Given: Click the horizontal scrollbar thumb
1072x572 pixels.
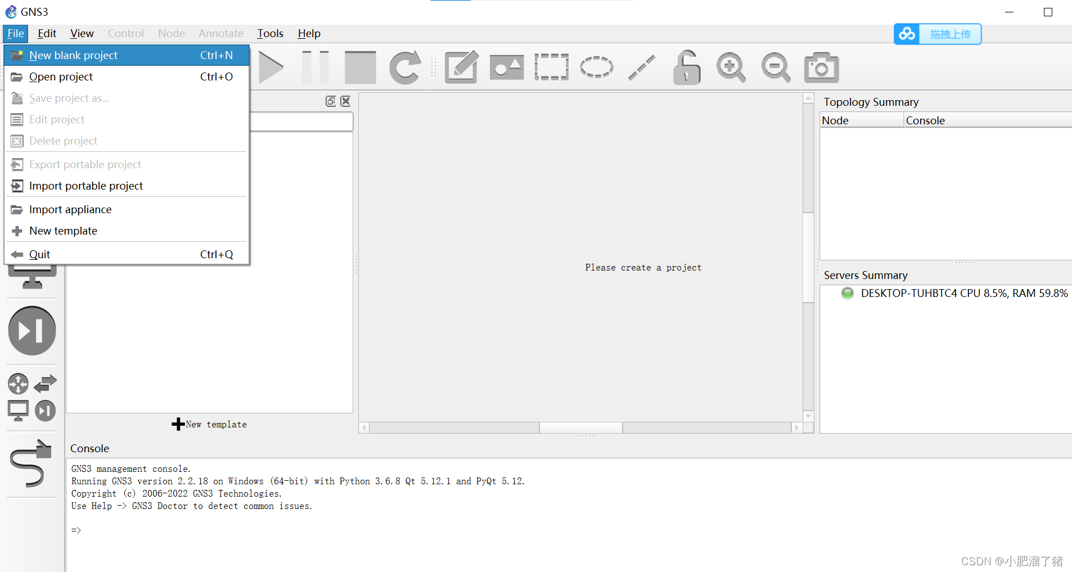Looking at the screenshot, I should click(580, 427).
